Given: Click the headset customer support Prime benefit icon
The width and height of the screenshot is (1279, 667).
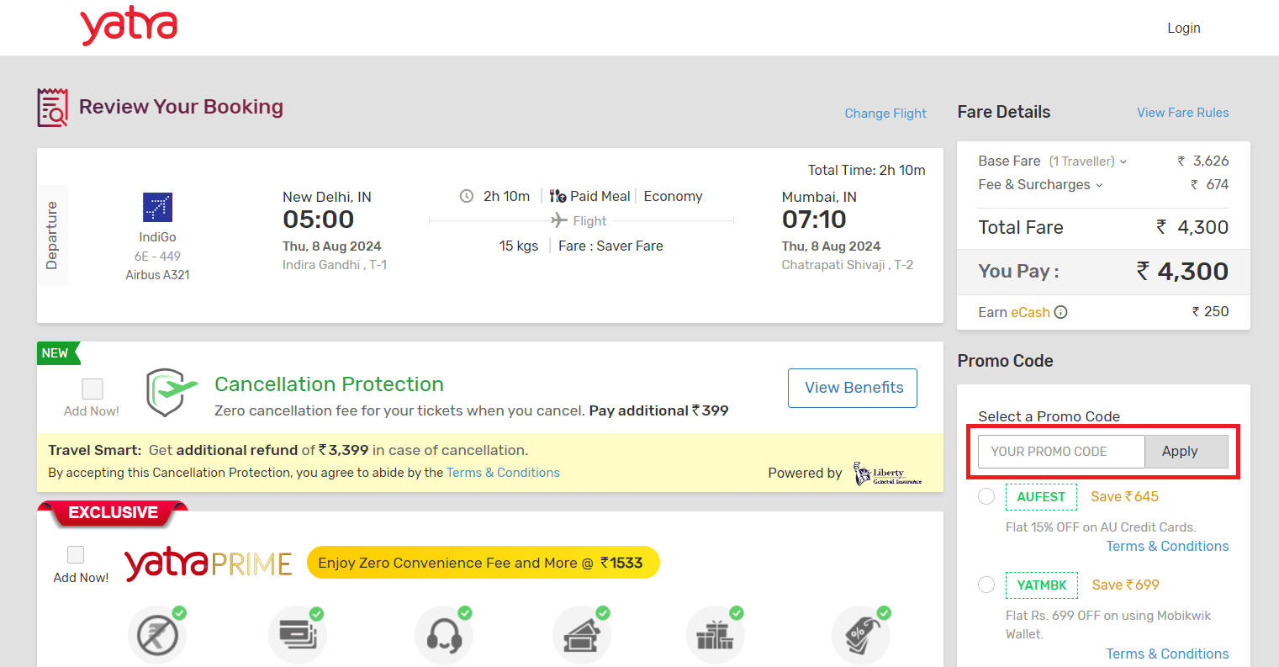Looking at the screenshot, I should click(444, 633).
